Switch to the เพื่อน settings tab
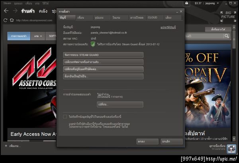Screen dimensions: 239x163 (84, 18)
